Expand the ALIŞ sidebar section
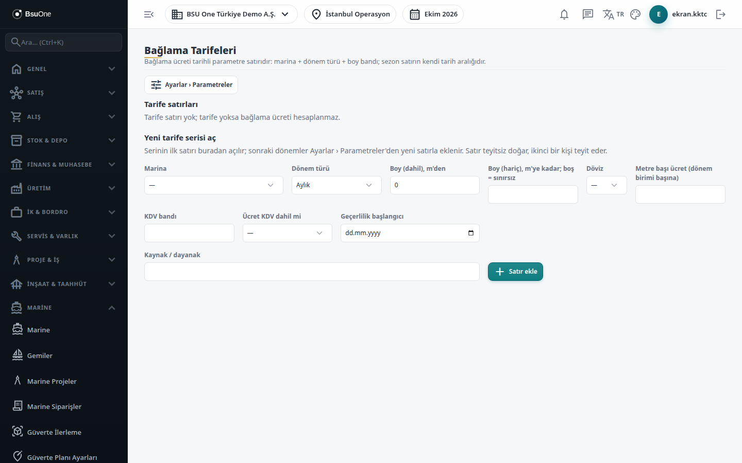 click(x=64, y=117)
